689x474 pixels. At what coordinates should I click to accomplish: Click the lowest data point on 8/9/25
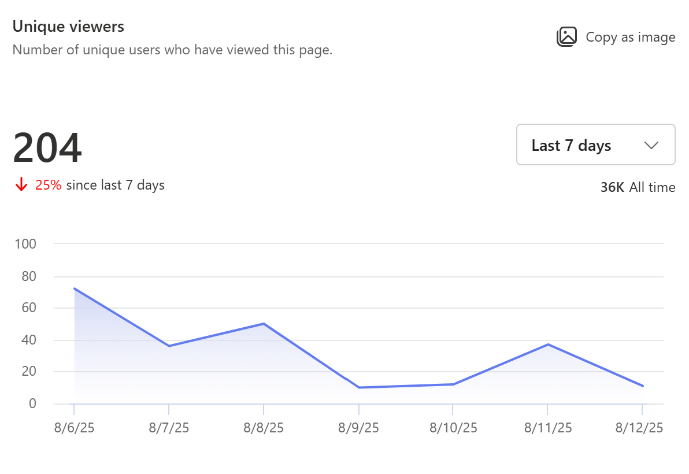click(x=359, y=387)
